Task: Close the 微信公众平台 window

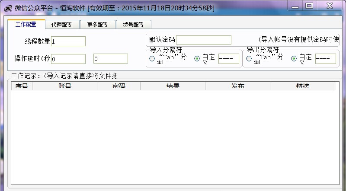Action: tap(330, 6)
